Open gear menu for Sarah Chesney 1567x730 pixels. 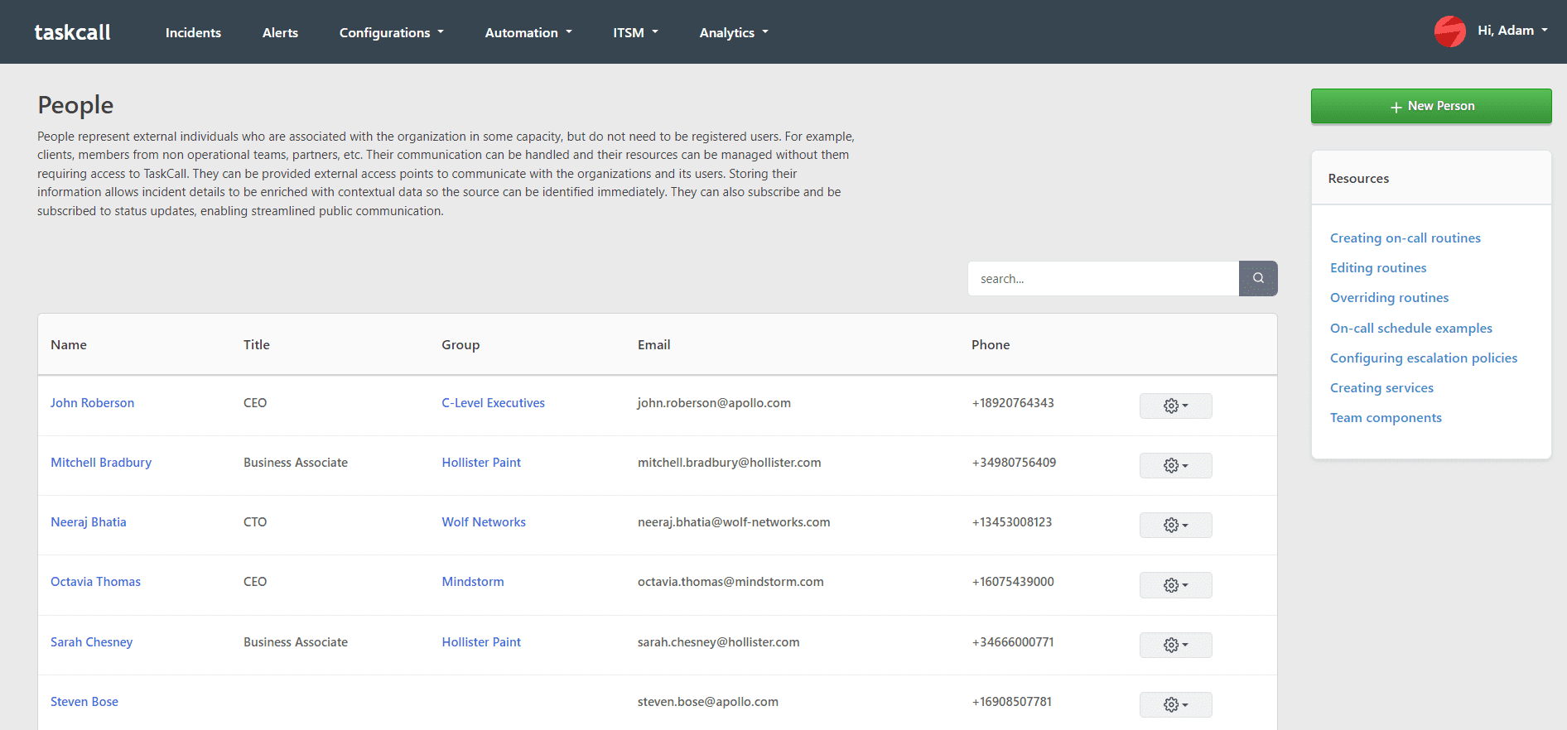1175,645
